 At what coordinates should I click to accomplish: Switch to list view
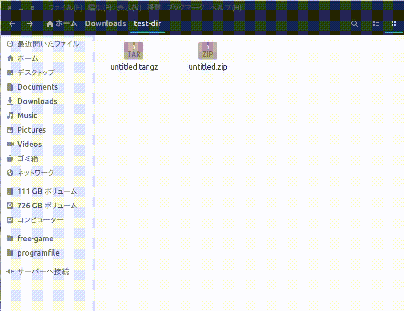(x=375, y=23)
